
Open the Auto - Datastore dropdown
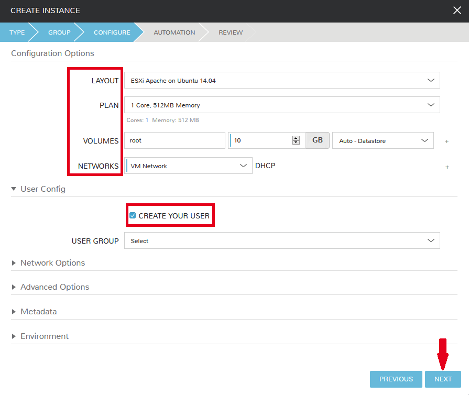[x=383, y=141]
